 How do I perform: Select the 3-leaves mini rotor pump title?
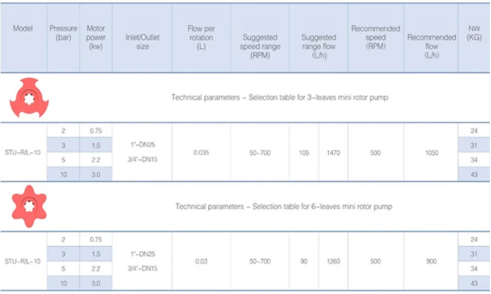click(280, 97)
